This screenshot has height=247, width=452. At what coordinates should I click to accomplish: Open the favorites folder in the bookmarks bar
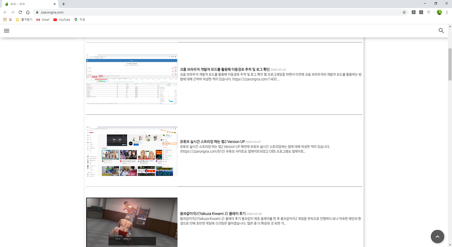pos(24,20)
